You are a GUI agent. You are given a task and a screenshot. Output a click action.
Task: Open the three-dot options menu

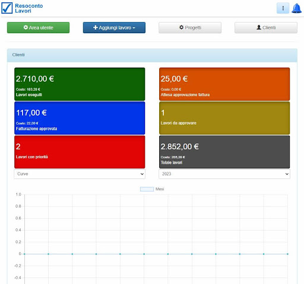click(283, 8)
